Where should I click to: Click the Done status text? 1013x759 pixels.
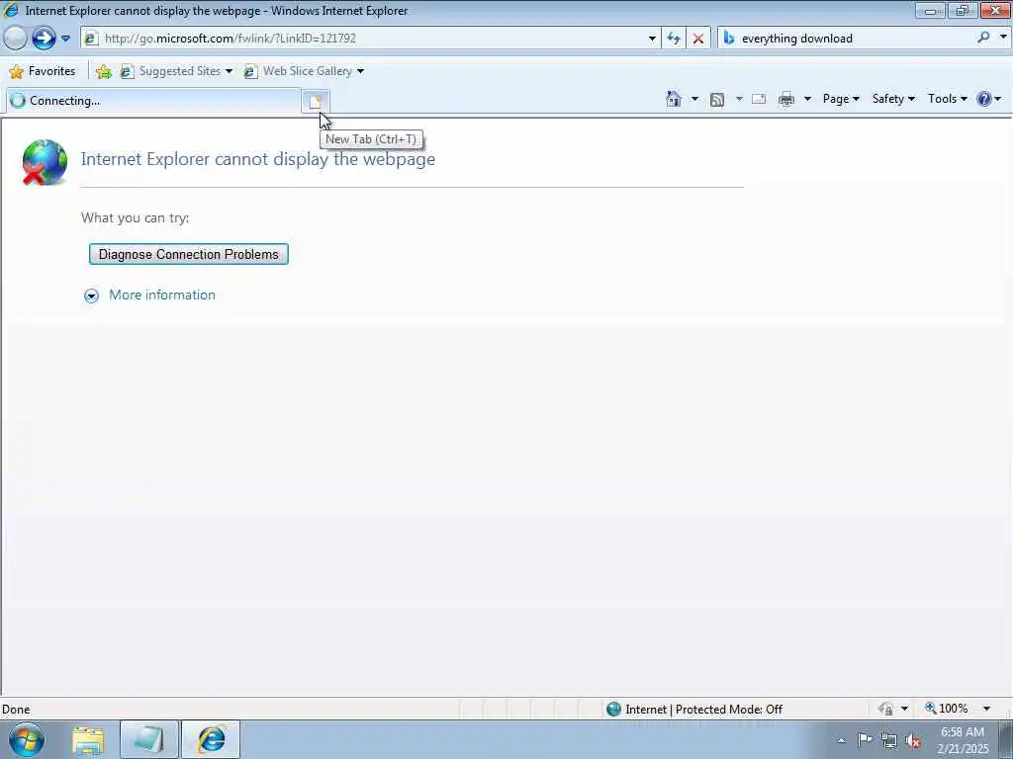pos(16,710)
